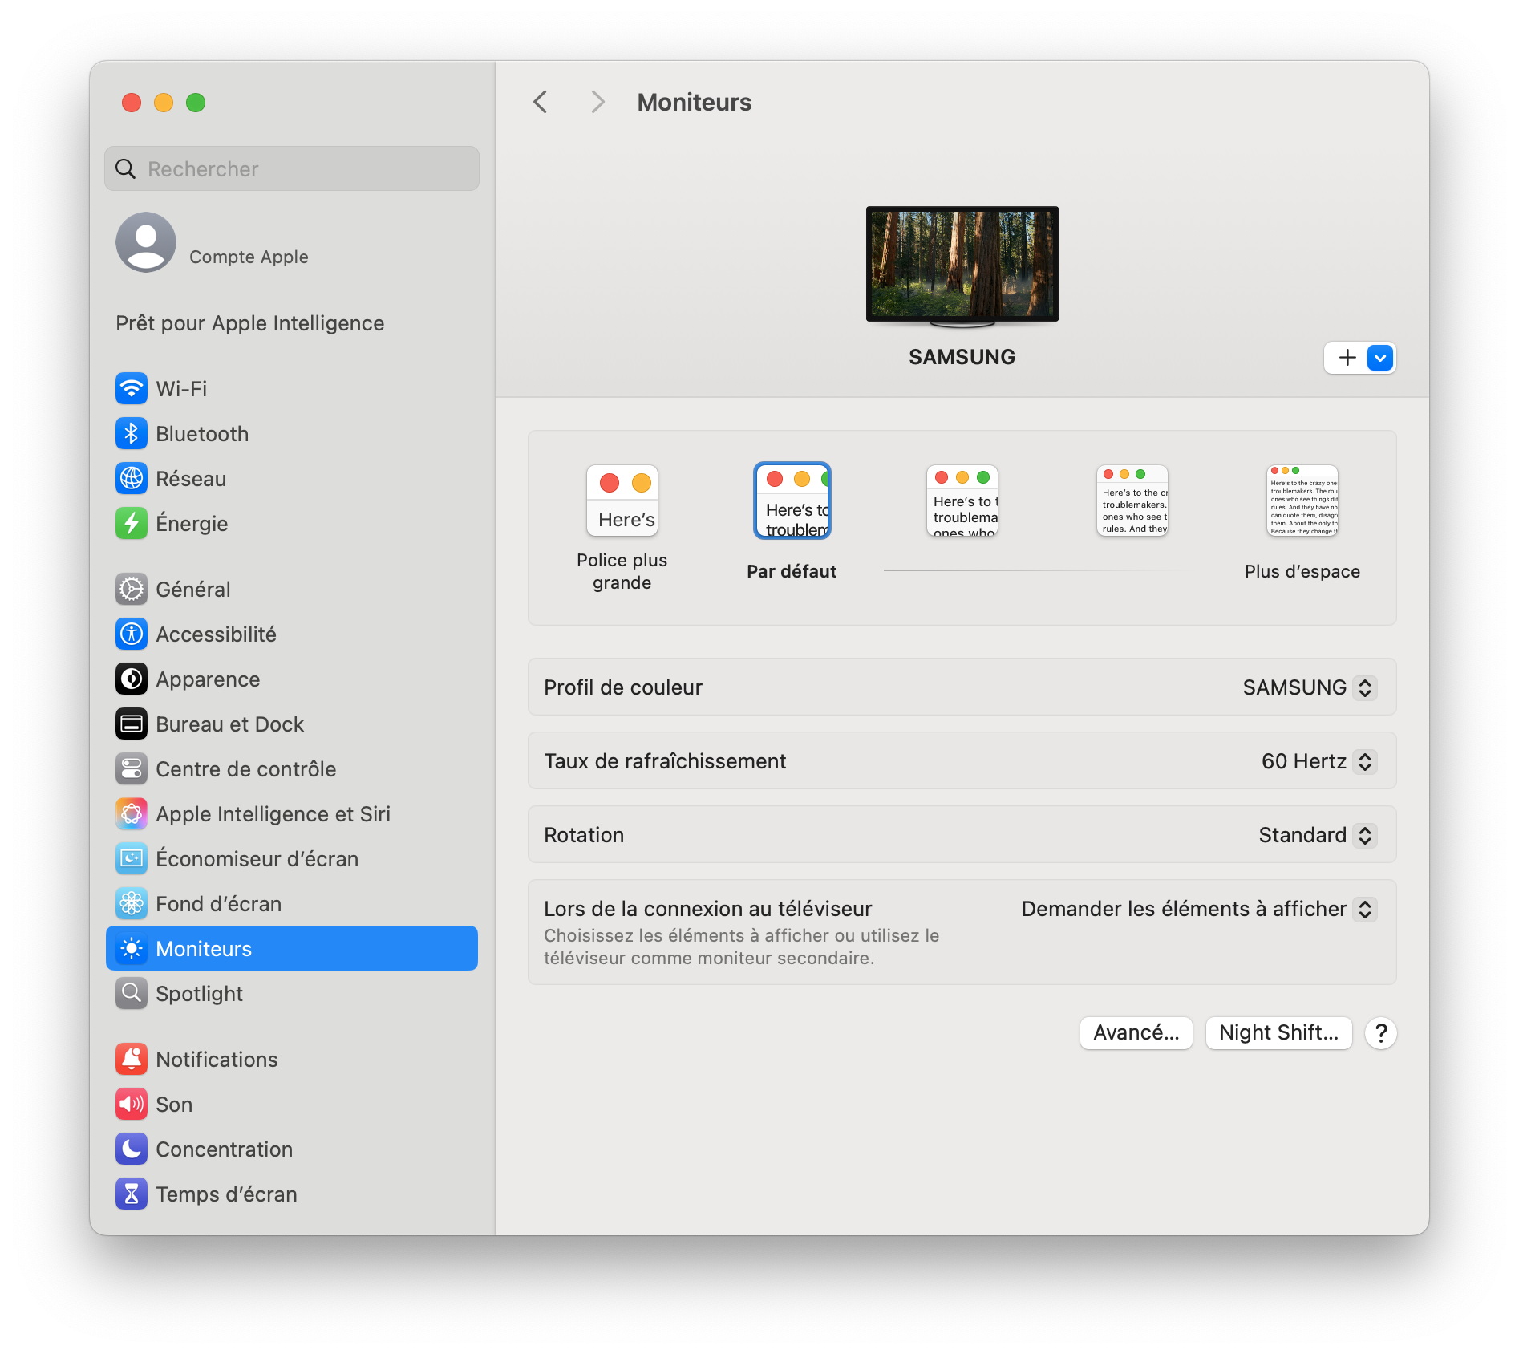1519x1354 pixels.
Task: Click the Concentration label in sidebar
Action: pos(225,1149)
